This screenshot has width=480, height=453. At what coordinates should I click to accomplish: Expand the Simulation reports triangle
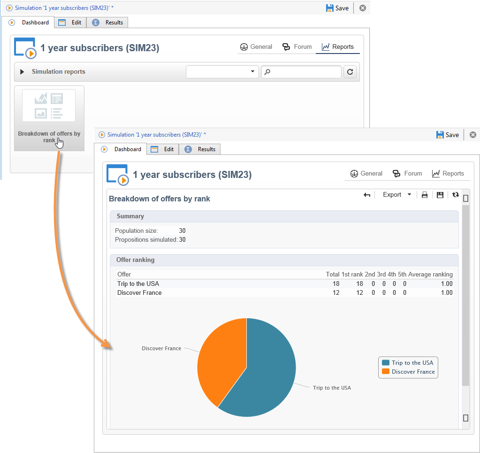[22, 72]
